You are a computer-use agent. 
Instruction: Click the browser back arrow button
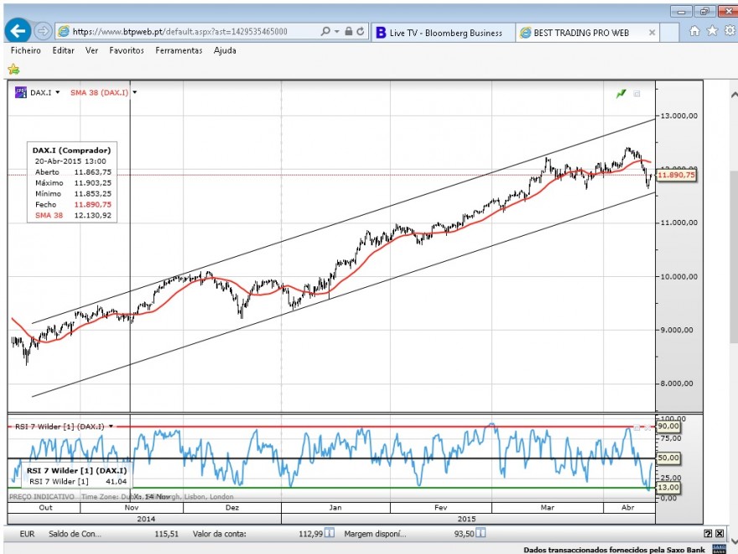18,31
